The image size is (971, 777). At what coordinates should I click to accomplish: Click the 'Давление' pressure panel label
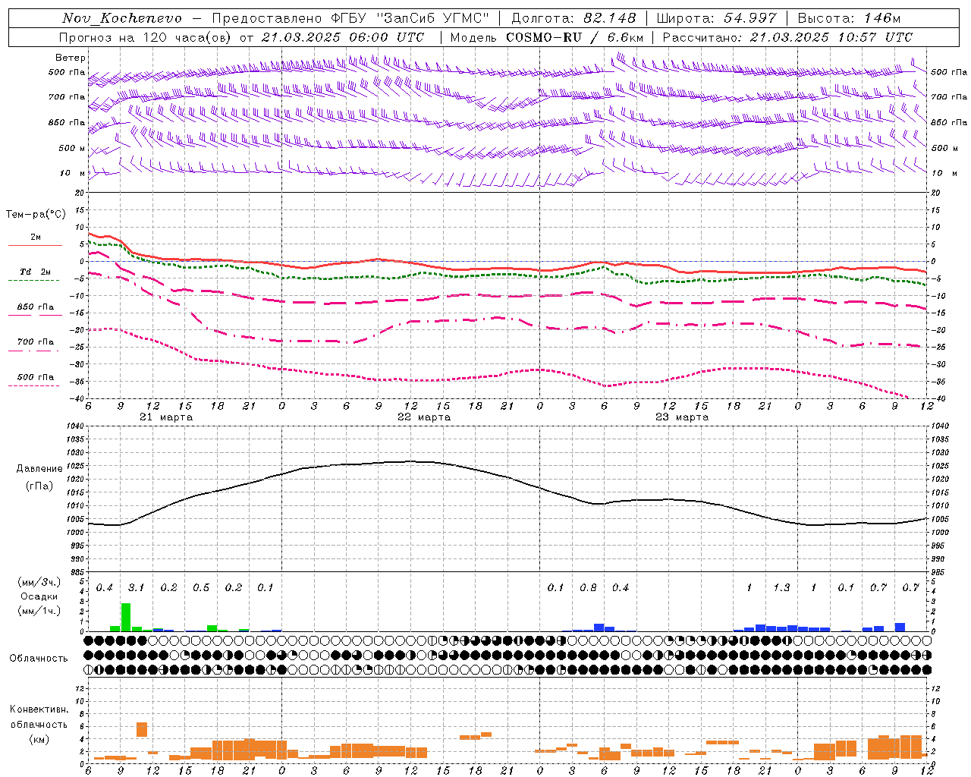pos(39,469)
